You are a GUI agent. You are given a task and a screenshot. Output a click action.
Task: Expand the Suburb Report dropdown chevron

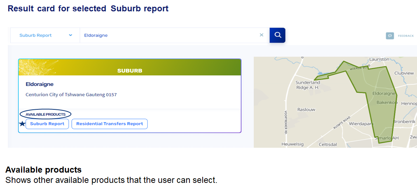[x=70, y=35]
